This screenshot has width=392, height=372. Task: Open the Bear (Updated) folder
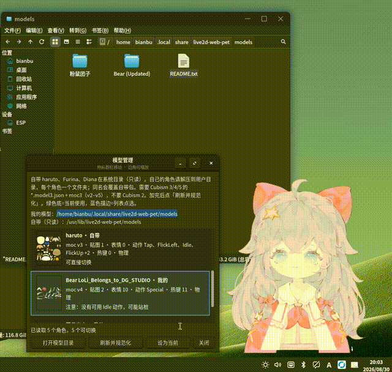click(132, 65)
